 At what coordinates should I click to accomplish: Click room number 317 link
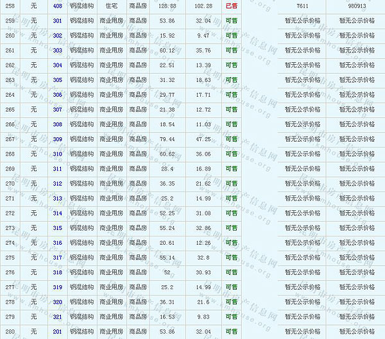point(58,258)
